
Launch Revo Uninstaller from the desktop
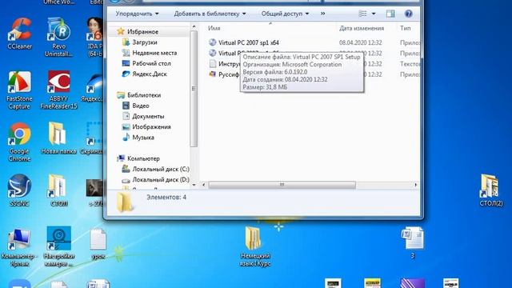point(58,37)
